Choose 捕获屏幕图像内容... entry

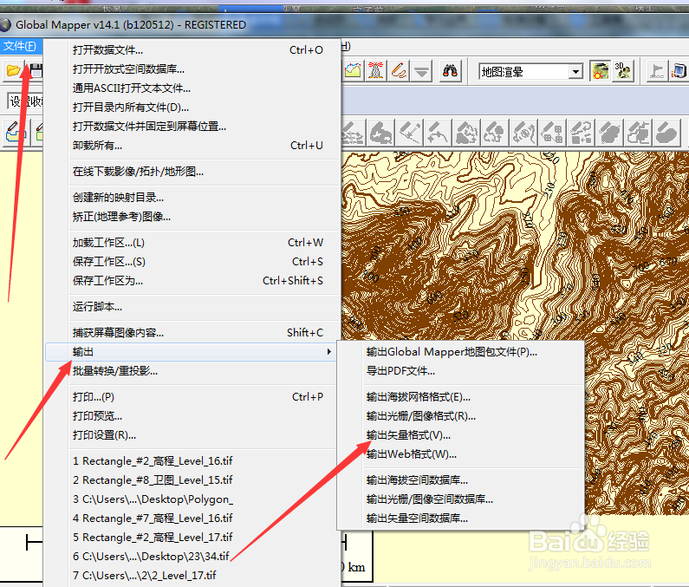click(x=193, y=333)
